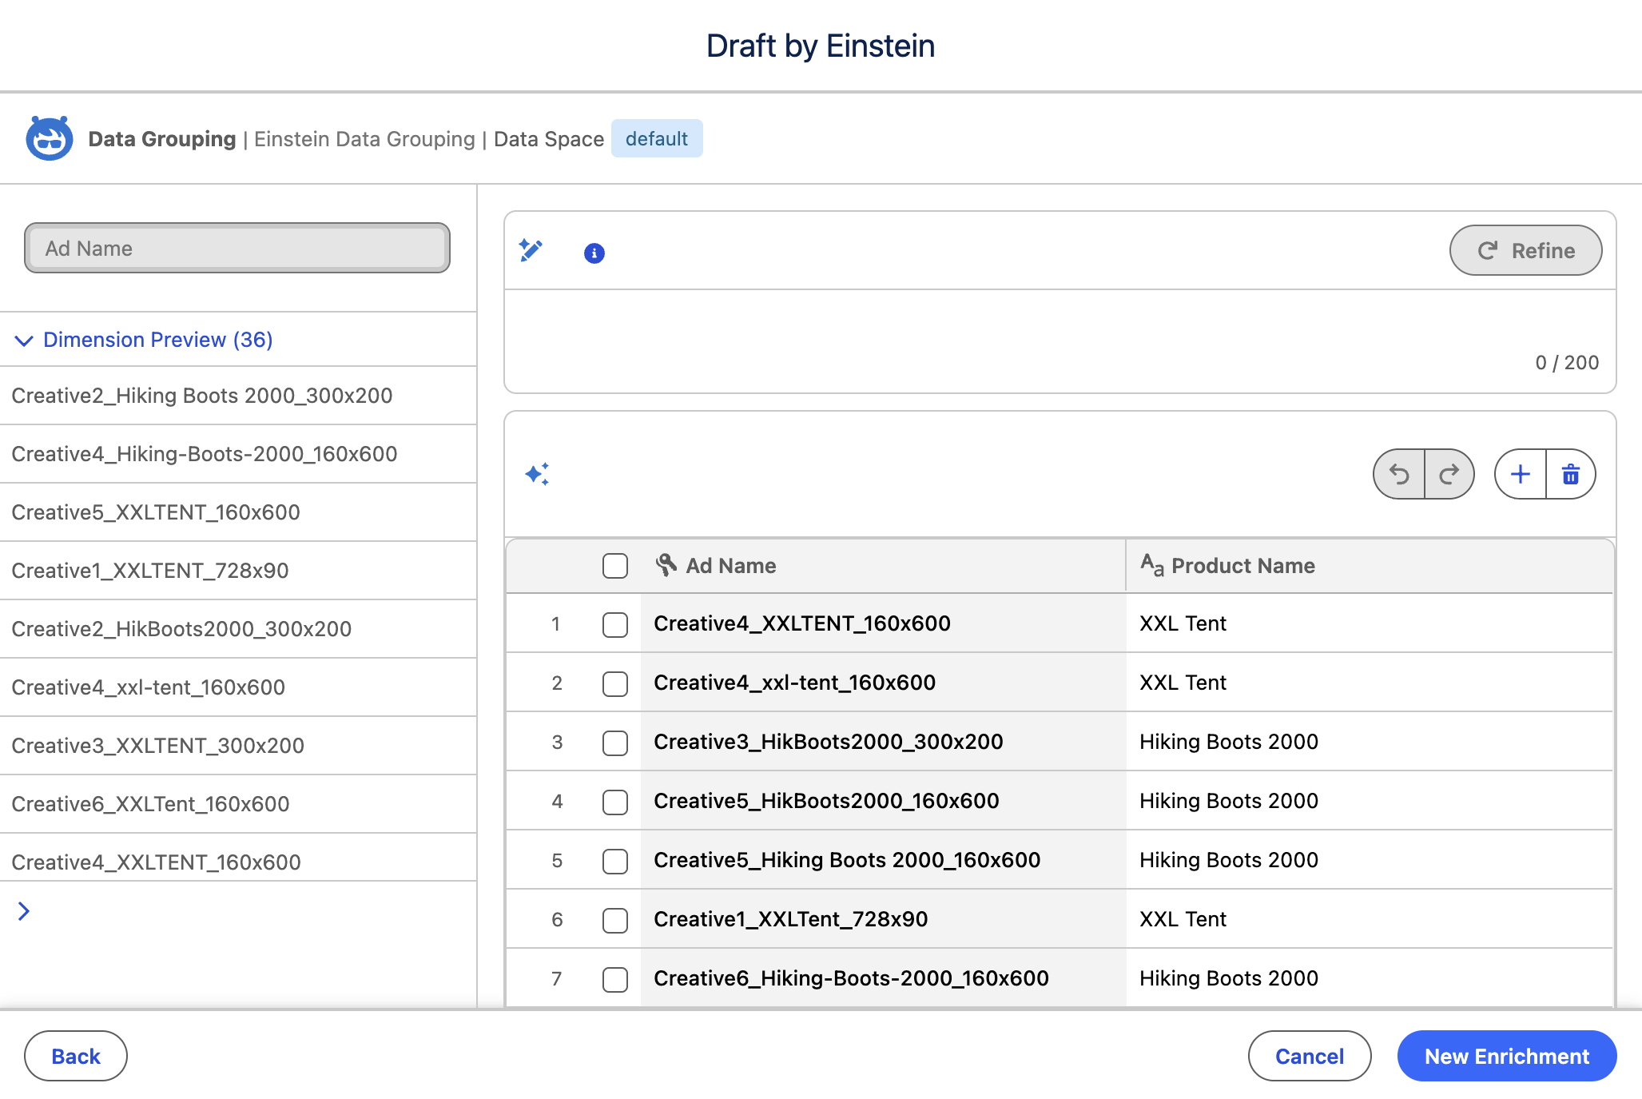Select Creative2_HikBoots2000_300x200 in preview list
1642x1099 pixels.
tap(238, 629)
